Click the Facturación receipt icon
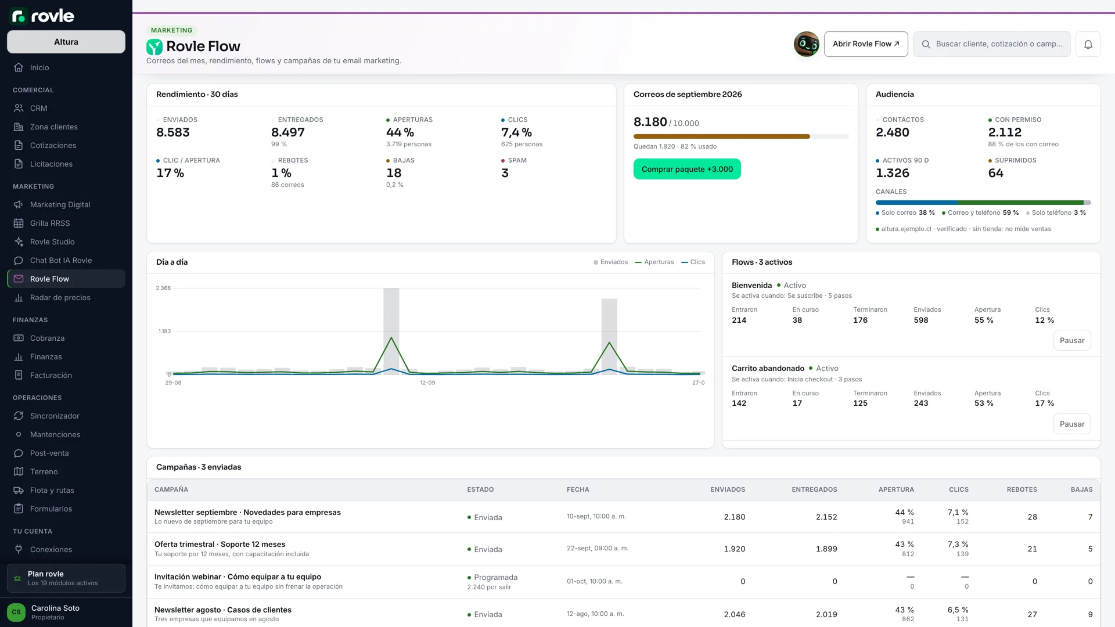1115x627 pixels. click(x=19, y=375)
